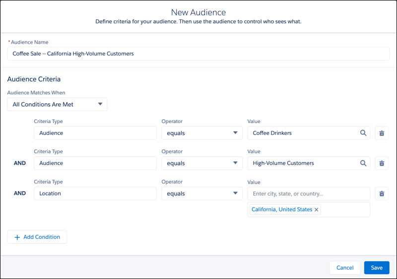Click the Audience Name input field
397x279 pixels.
tap(198, 54)
